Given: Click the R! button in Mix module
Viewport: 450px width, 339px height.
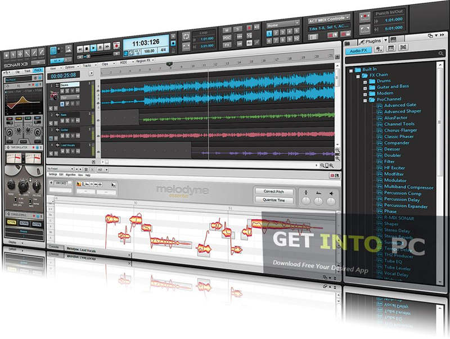Looking at the screenshot, I should [249, 43].
